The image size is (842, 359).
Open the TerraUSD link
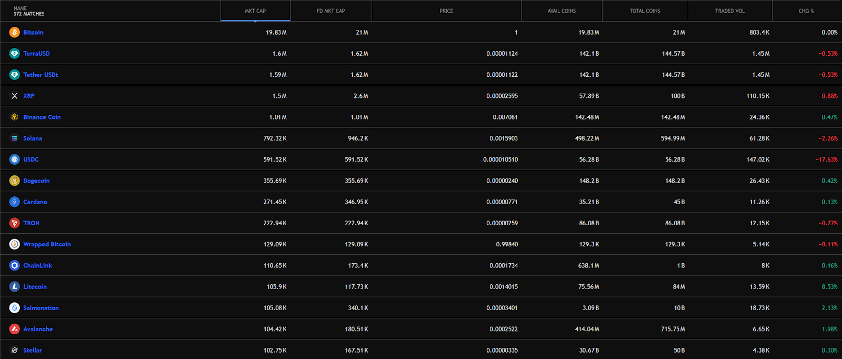point(36,54)
